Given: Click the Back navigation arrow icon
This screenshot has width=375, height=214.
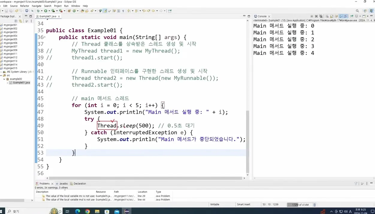Looking at the screenshot, I should (x=153, y=11).
